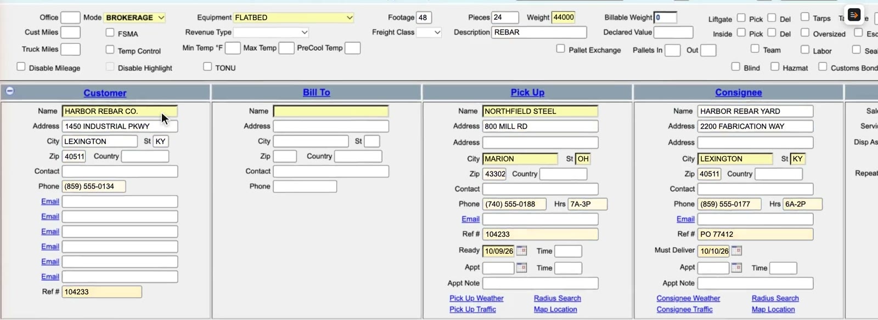This screenshot has width=878, height=320.
Task: Open the Must Deliver date calendar
Action: point(736,251)
